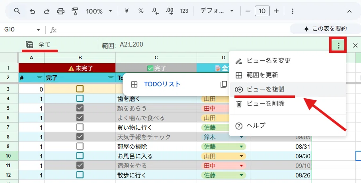Close the filter view bar
This screenshot has height=183, width=361.
355,45
